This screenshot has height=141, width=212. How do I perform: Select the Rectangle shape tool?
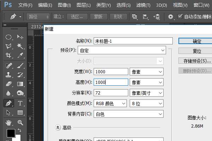tap(20, 112)
